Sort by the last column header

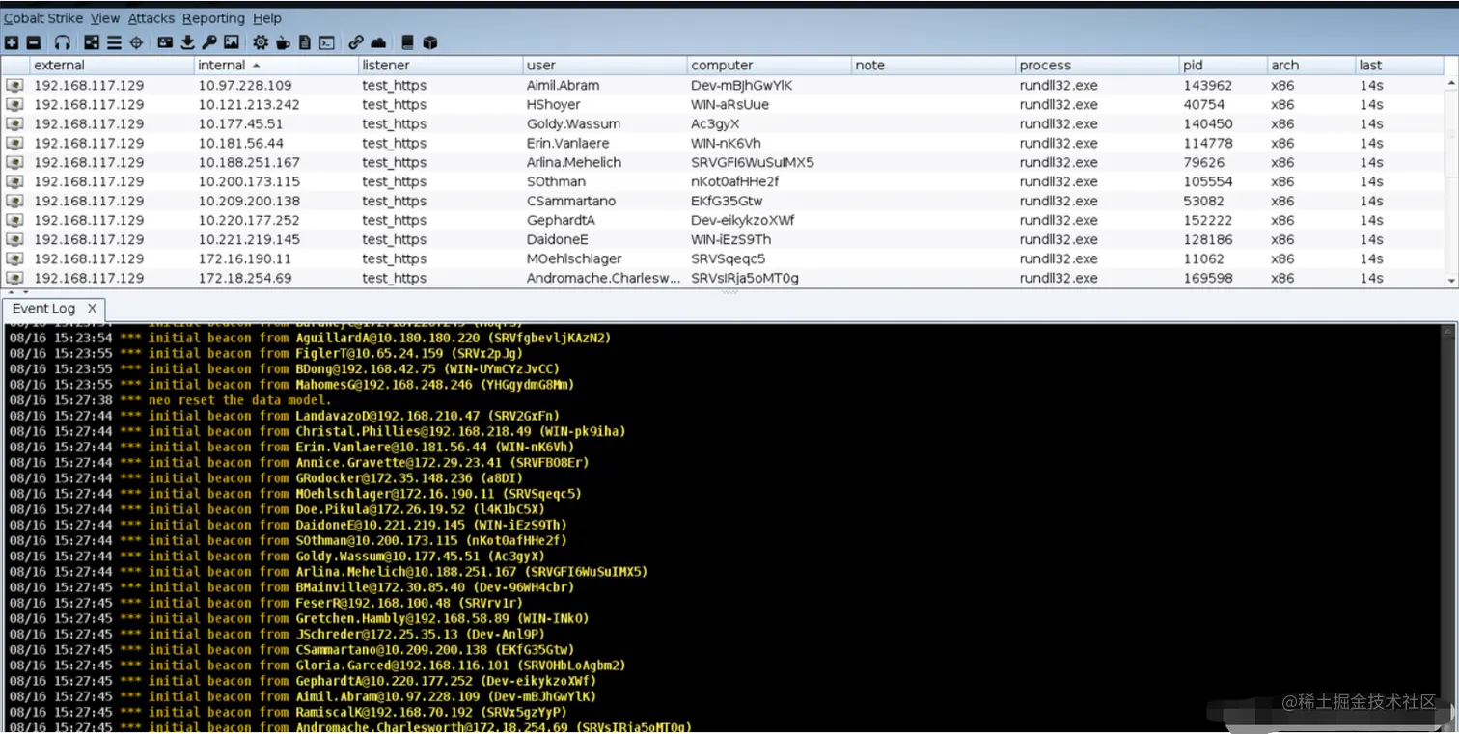(x=1399, y=66)
